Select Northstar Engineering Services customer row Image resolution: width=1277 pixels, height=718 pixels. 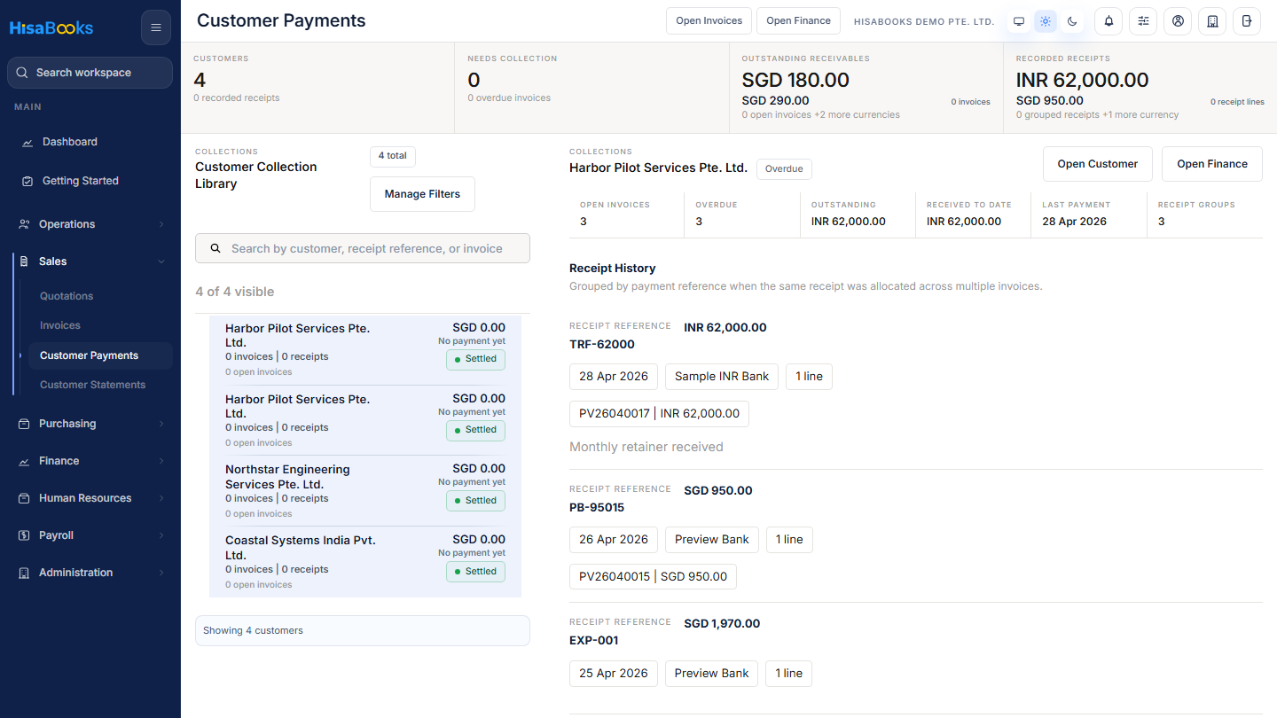click(x=365, y=491)
